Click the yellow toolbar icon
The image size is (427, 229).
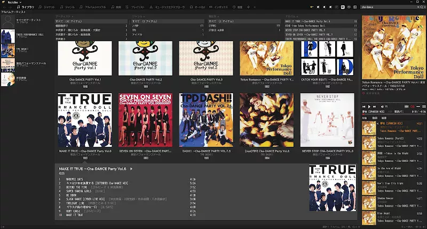click(312, 7)
